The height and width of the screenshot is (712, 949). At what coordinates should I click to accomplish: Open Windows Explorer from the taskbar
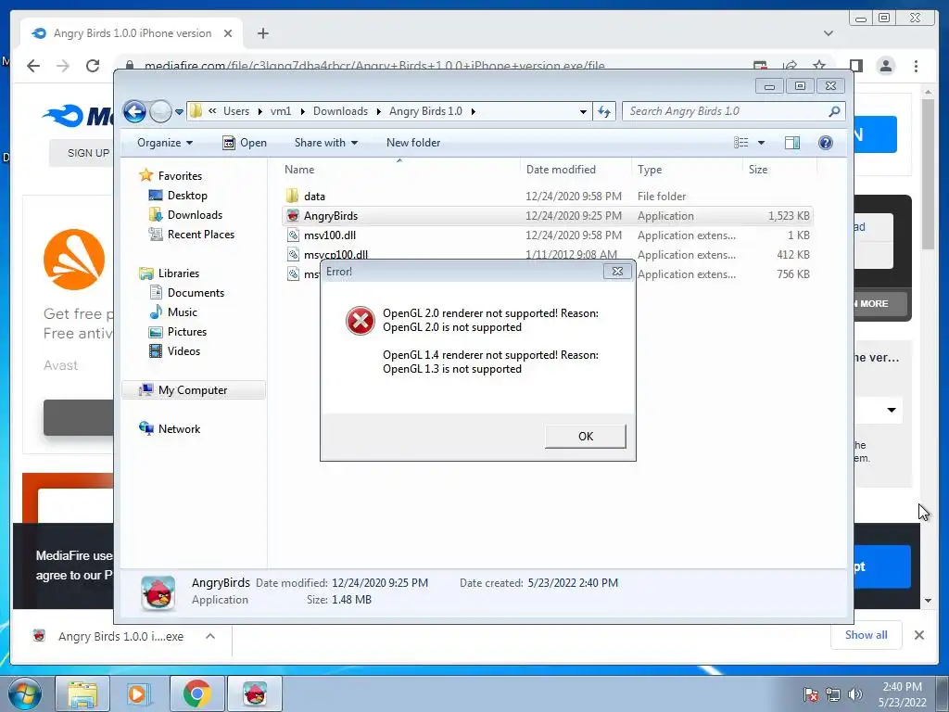[x=82, y=693]
